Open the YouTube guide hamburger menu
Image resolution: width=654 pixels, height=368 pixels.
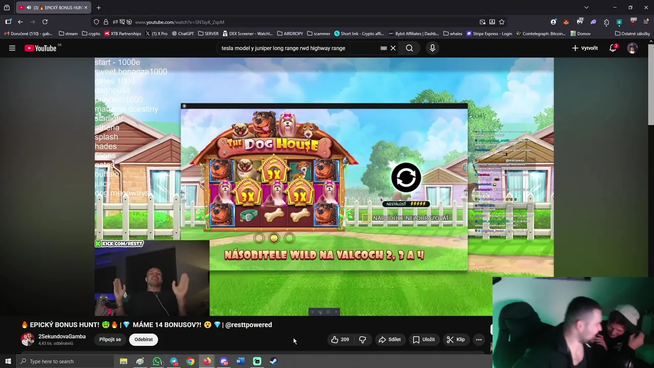click(x=12, y=48)
